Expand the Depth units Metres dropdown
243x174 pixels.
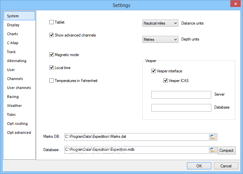pos(160,40)
